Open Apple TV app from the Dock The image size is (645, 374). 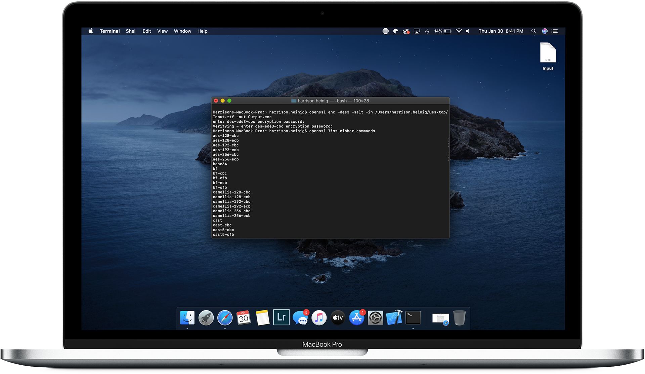pyautogui.click(x=338, y=318)
